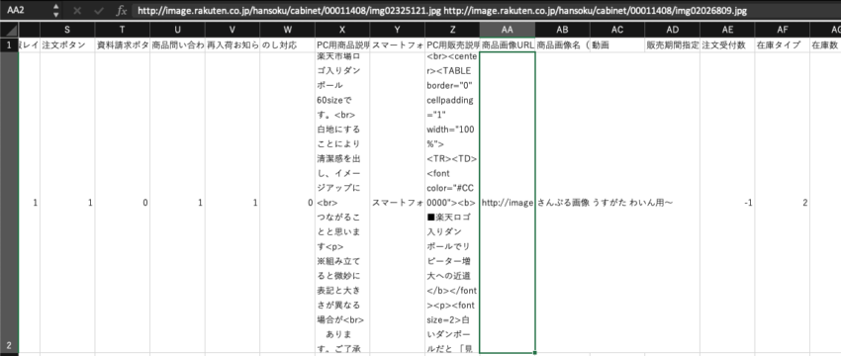
Task: Select column AC header
Action: click(x=617, y=30)
